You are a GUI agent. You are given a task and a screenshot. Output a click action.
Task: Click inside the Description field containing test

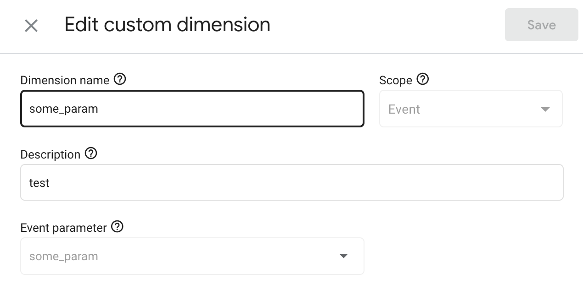[x=291, y=182]
